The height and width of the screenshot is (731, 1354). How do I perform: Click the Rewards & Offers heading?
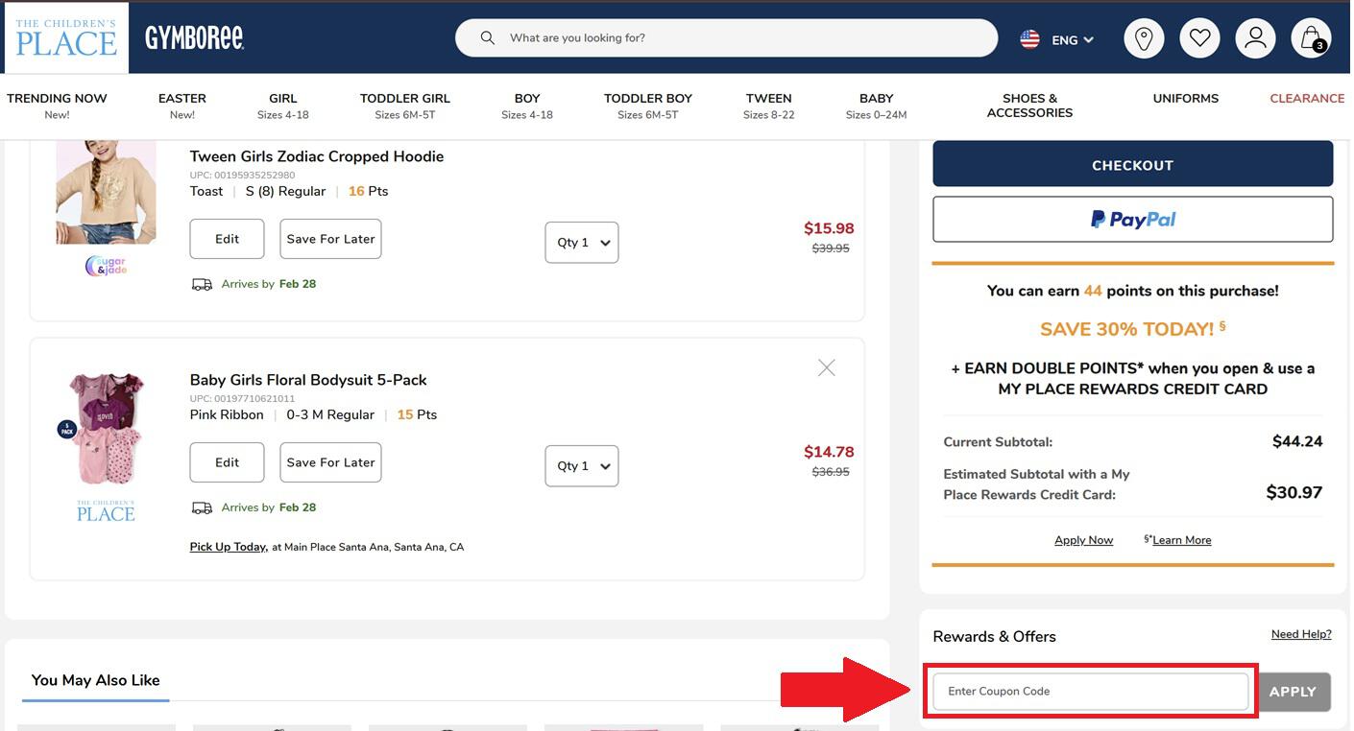[x=994, y=636]
